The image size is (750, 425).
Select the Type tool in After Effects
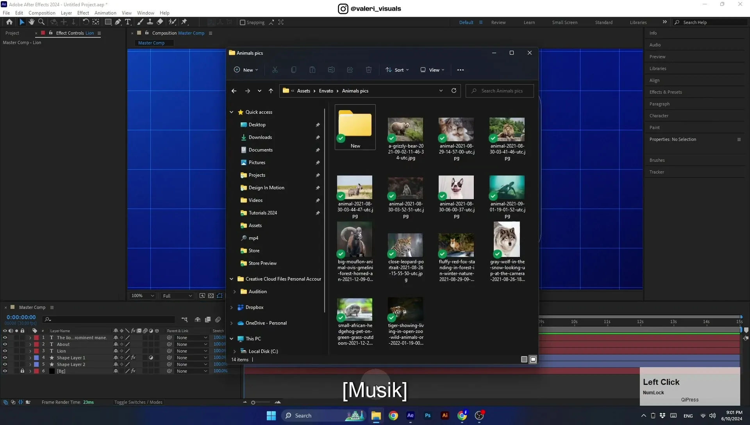point(128,22)
